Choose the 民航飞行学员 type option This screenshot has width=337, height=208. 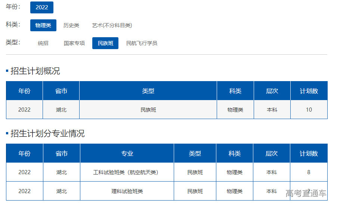click(x=142, y=43)
